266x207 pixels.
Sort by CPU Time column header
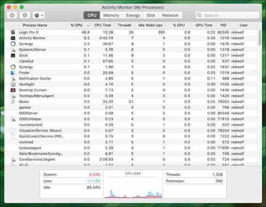103,25
